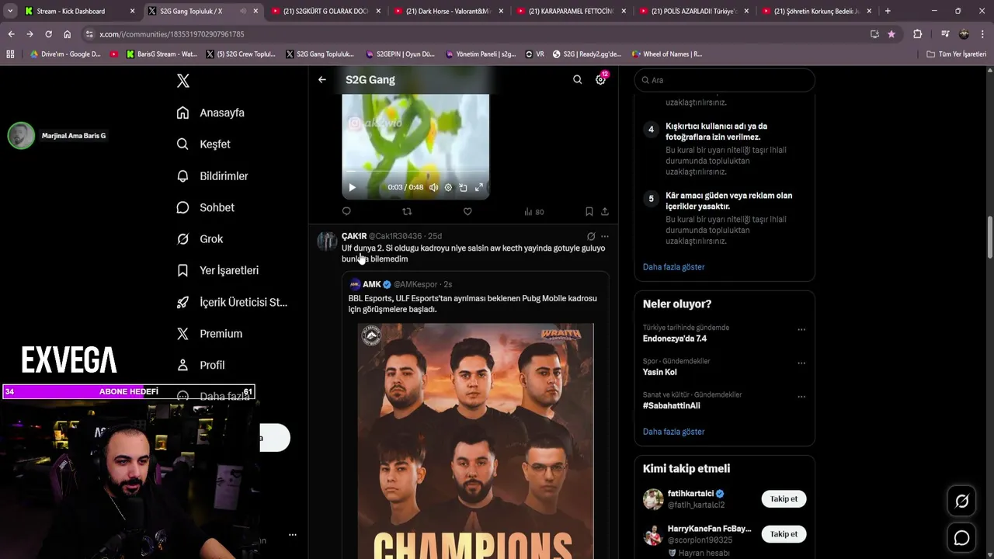Open fatihkartalci profile
The image size is (994, 559).
click(690, 494)
